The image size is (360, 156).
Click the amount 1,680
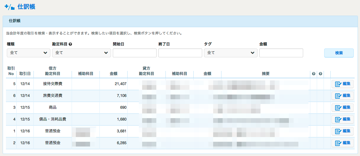coord(121,119)
